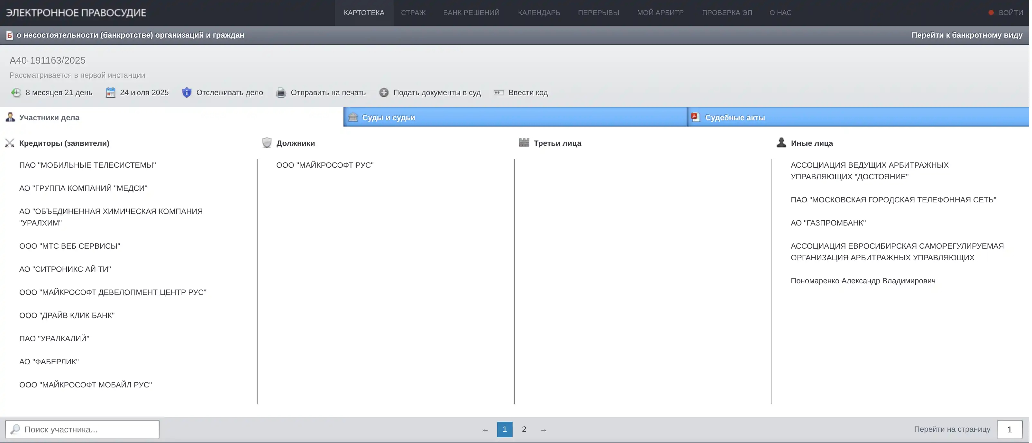This screenshot has width=1032, height=443.
Task: Click Перейти к банкротному виду link
Action: coord(967,35)
